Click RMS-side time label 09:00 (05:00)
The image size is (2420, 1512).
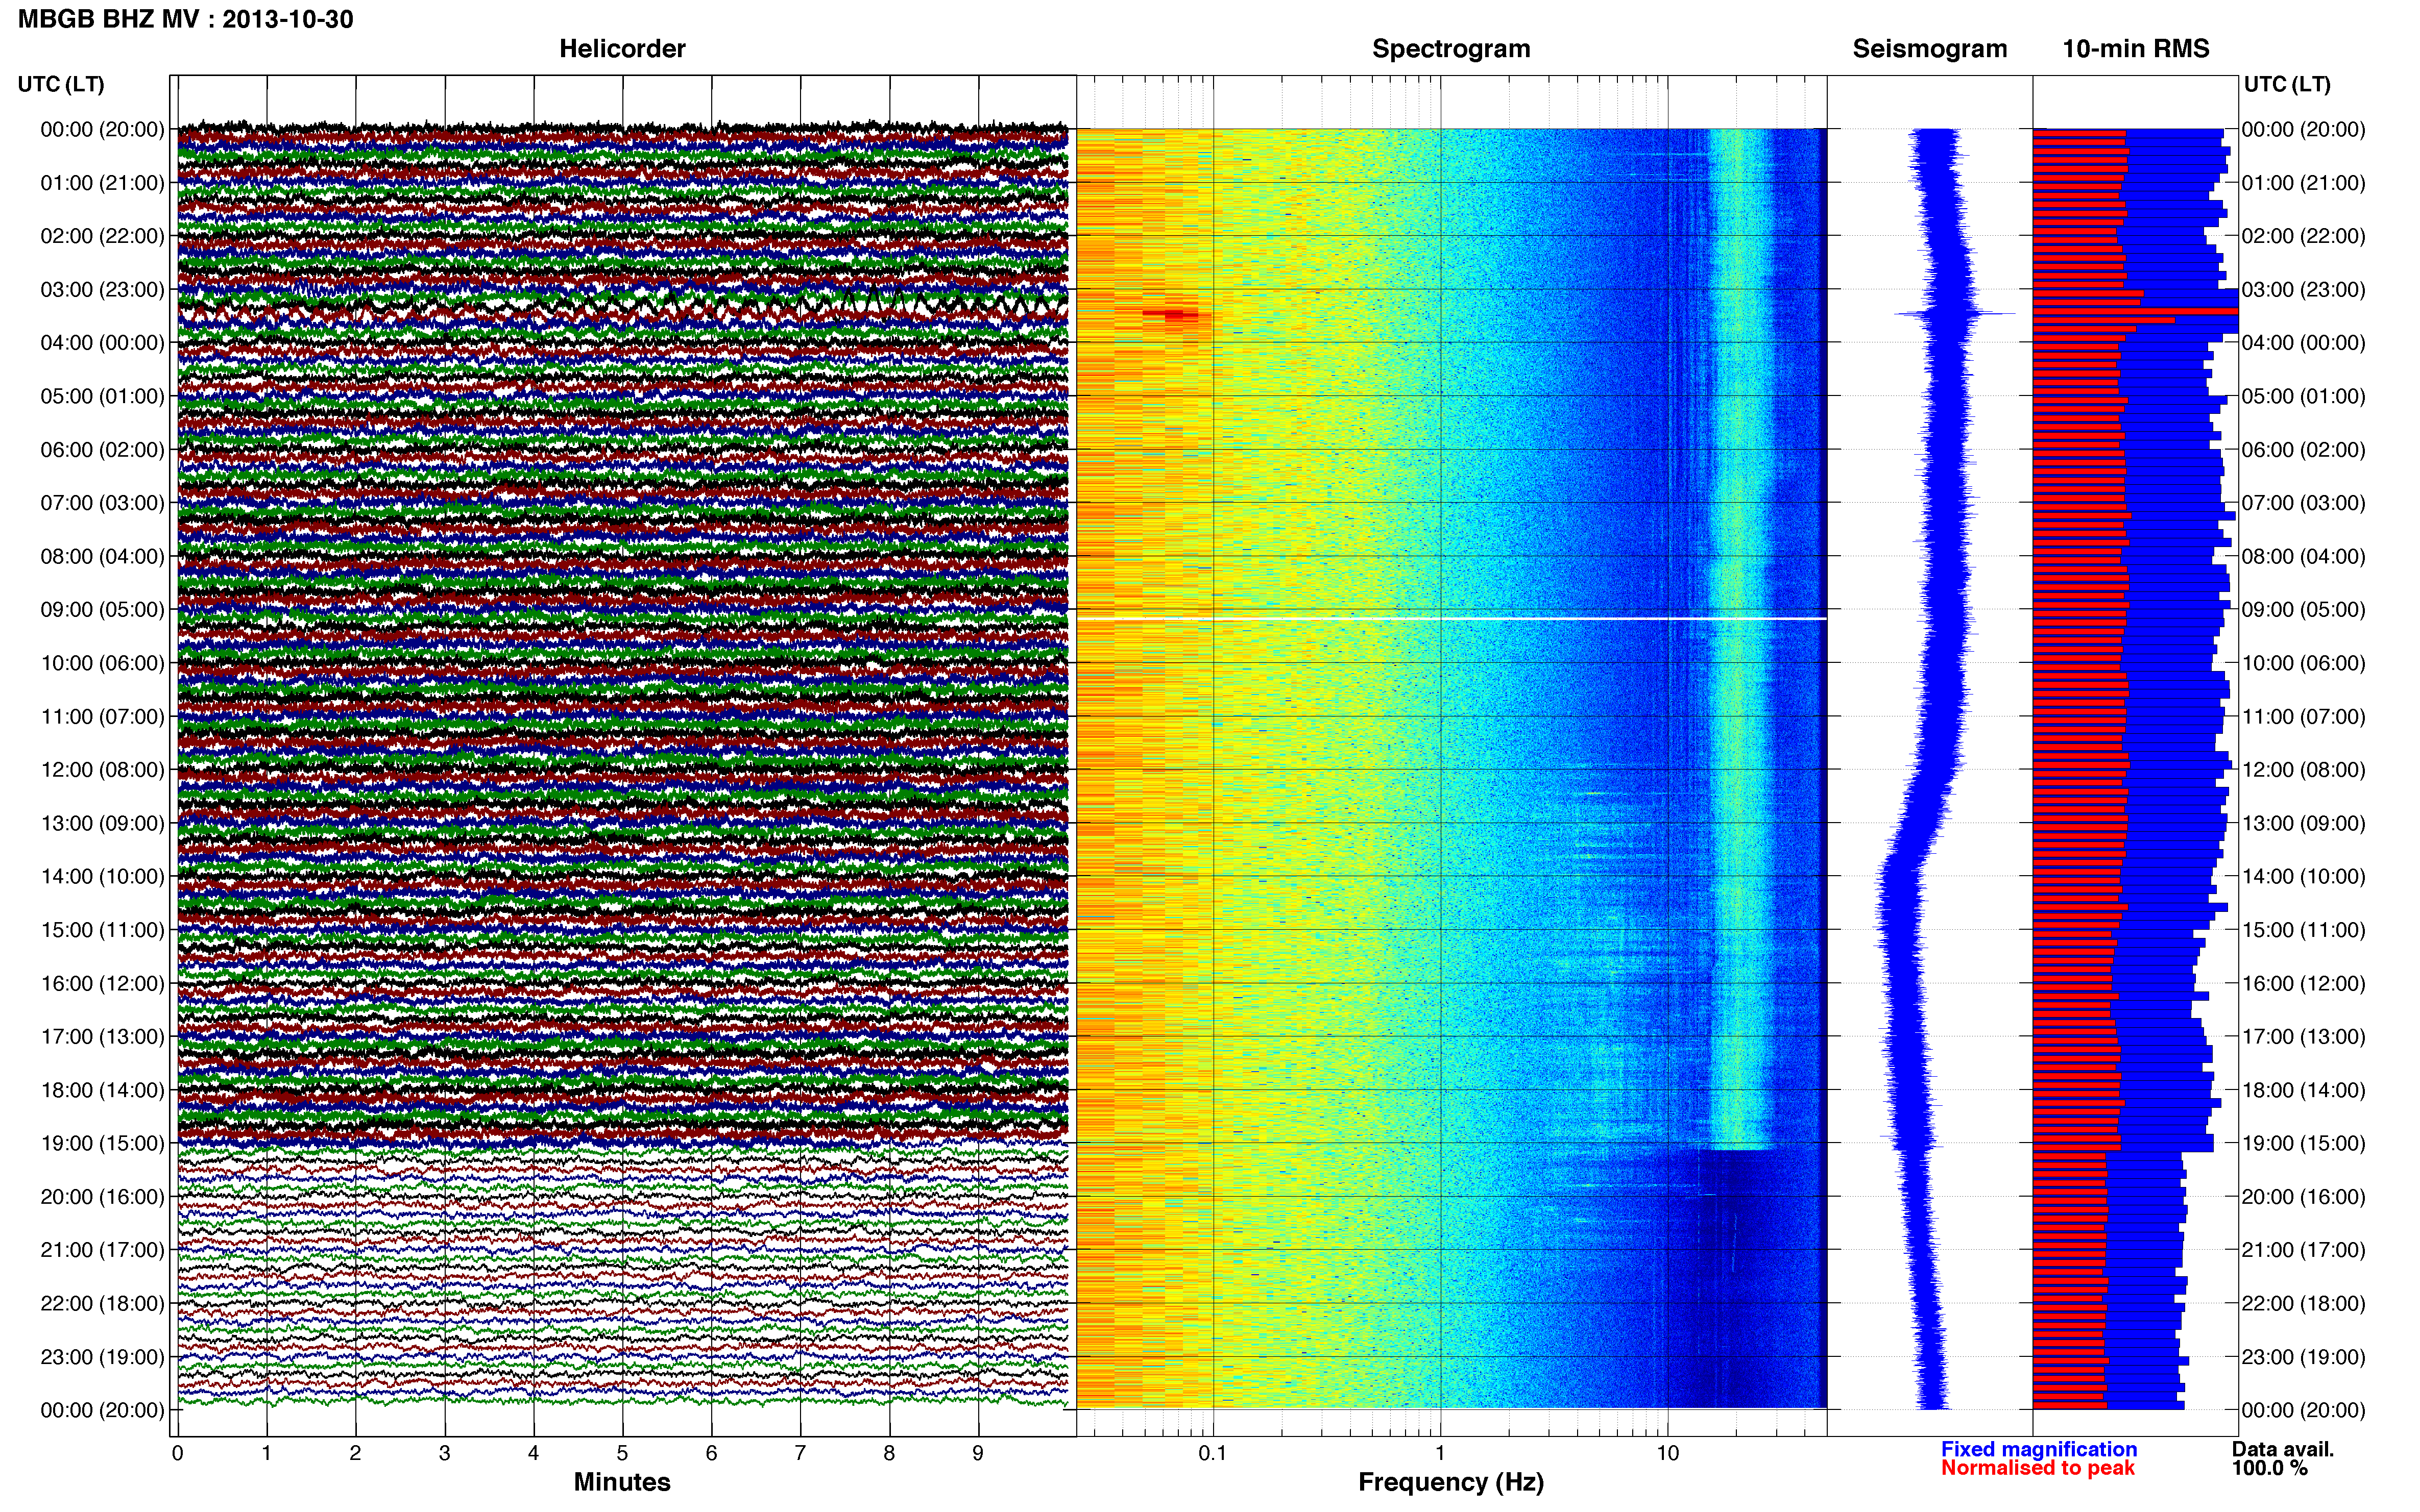pos(2303,610)
